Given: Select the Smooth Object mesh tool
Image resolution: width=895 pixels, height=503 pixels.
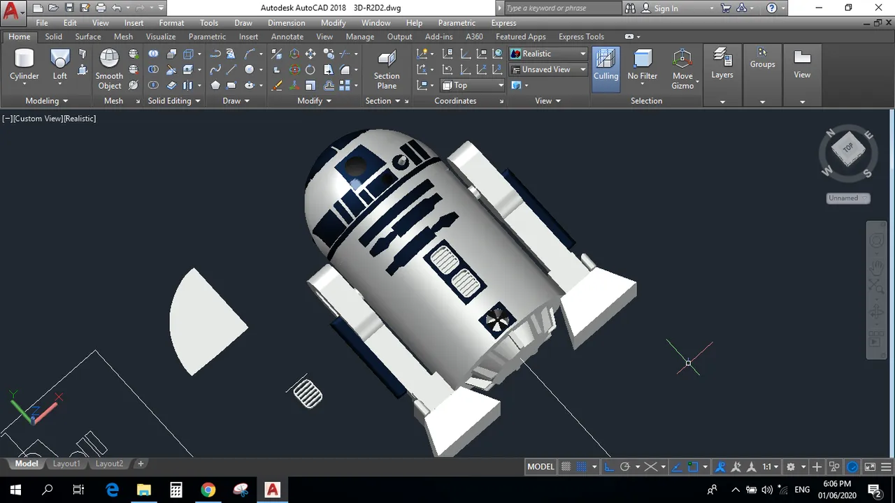Looking at the screenshot, I should click(109, 69).
